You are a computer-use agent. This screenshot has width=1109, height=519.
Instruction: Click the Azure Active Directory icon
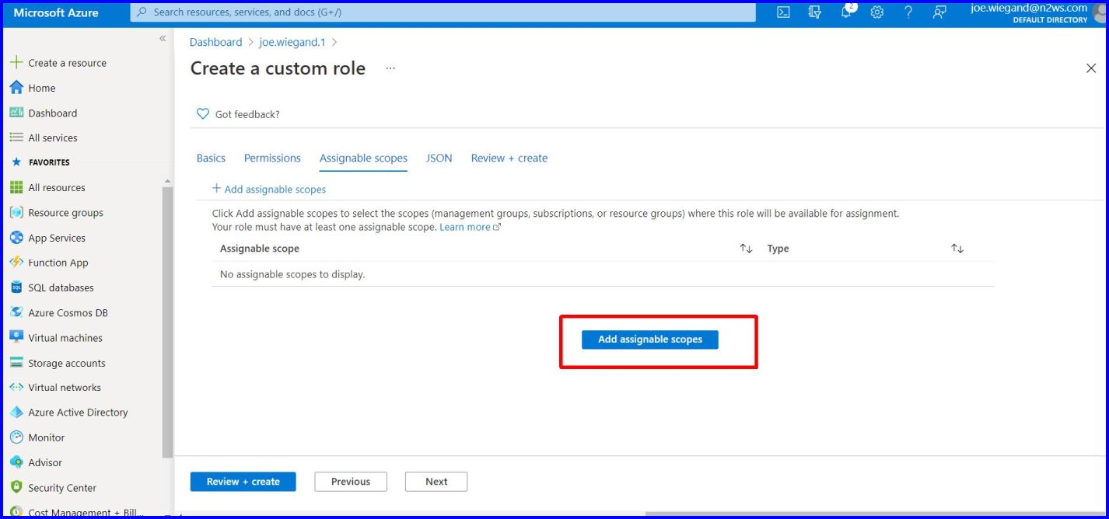[x=16, y=412]
